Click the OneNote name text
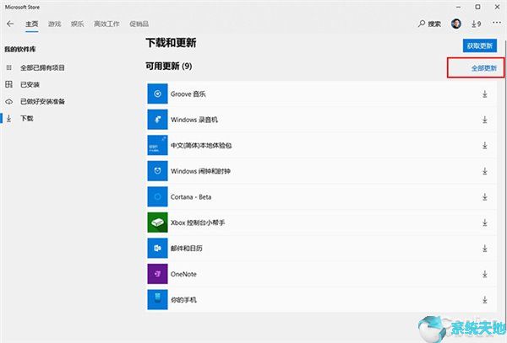 [x=183, y=275]
